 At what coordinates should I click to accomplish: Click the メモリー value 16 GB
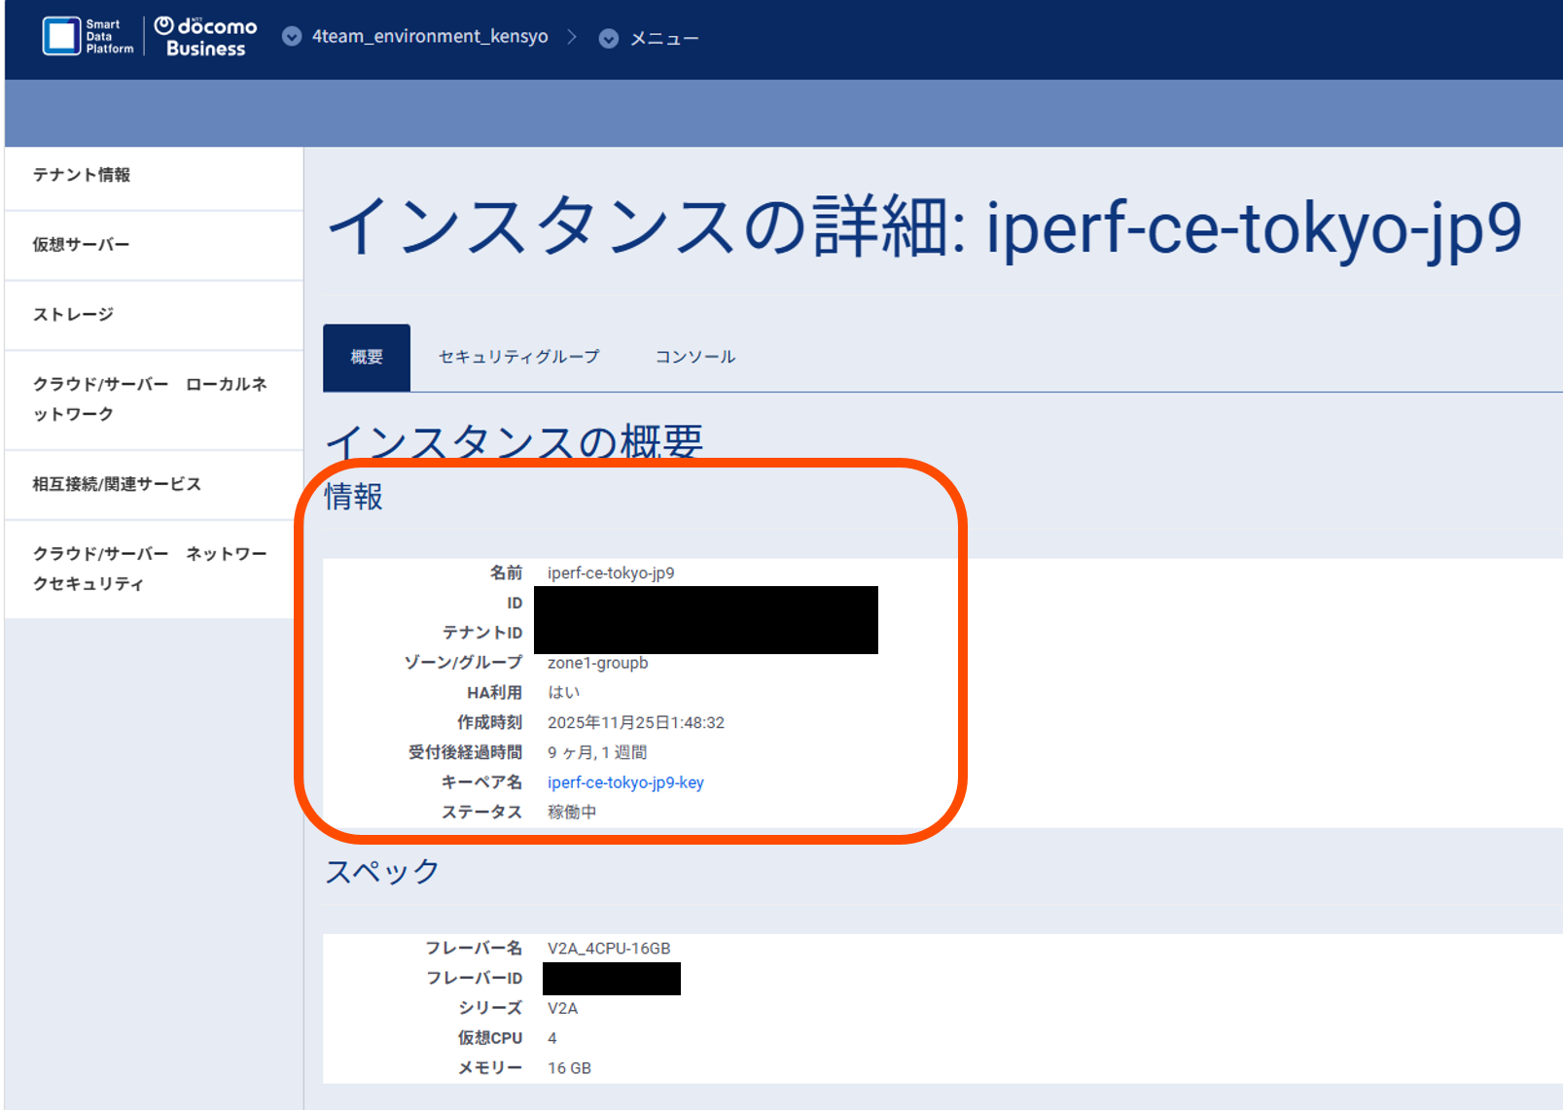(569, 1068)
